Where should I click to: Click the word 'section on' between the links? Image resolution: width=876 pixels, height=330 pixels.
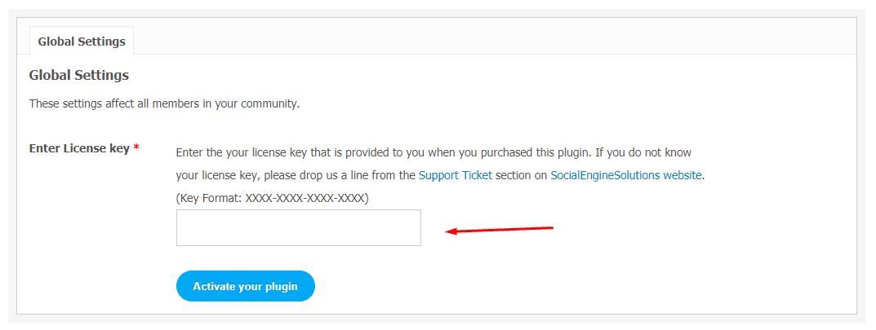(521, 175)
